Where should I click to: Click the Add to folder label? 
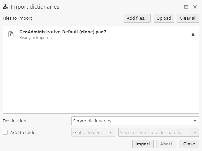(x=24, y=132)
